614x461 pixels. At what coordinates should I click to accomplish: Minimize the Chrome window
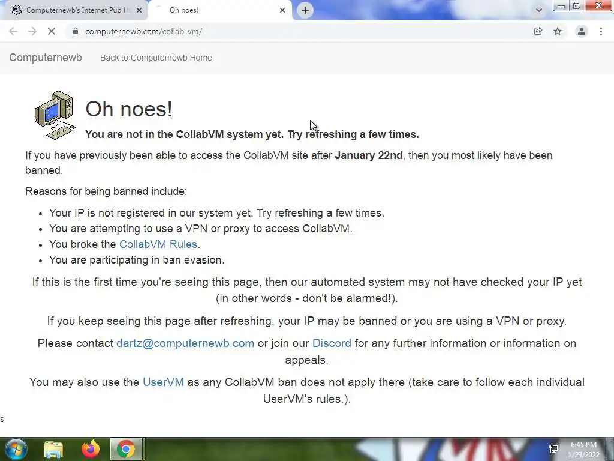[x=561, y=5]
